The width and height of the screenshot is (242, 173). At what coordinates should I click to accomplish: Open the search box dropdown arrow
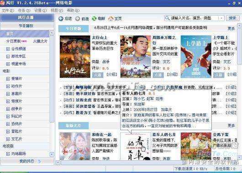221,18
